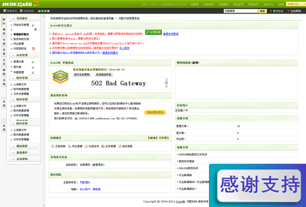Click the arrow icon beside 在线帮助
Screen dimensions: 306x207
pyautogui.click(x=288, y=11)
